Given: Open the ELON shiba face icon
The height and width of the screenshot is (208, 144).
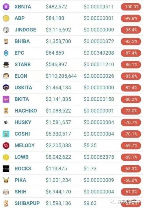Looking at the screenshot, I should (6, 76).
